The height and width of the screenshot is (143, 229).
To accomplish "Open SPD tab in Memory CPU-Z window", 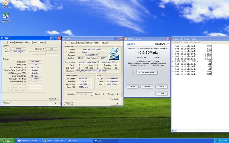I will (35, 43).
